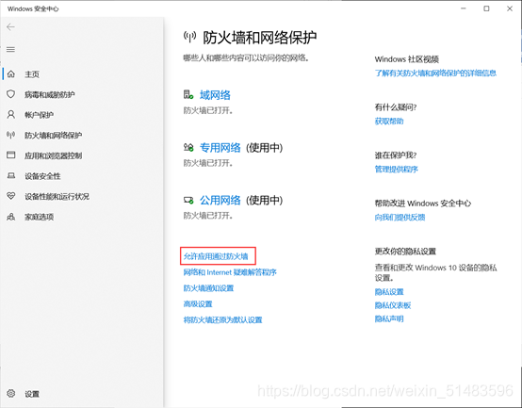
Task: Open 家庭选项 in sidebar
Action: [39, 217]
